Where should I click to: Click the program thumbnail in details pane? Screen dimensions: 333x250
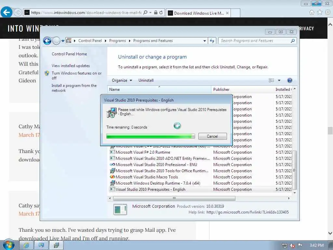[x=120, y=209]
